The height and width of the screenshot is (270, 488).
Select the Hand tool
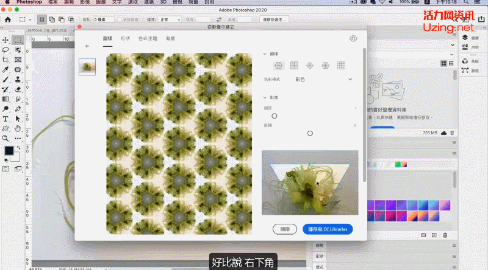pos(18,128)
